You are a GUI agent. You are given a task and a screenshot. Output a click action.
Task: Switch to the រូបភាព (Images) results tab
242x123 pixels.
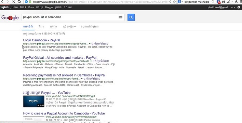[53, 27]
